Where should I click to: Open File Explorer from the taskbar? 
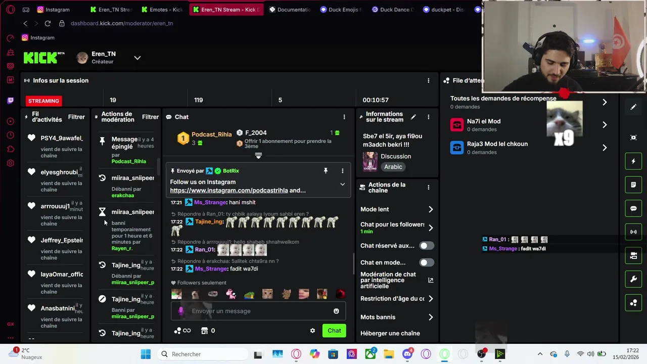click(x=389, y=354)
